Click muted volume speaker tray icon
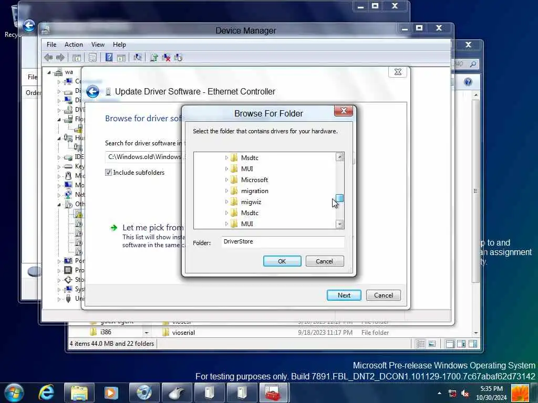The height and width of the screenshot is (403, 538). click(x=465, y=393)
